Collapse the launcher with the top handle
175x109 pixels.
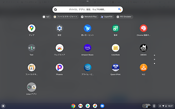87,1
